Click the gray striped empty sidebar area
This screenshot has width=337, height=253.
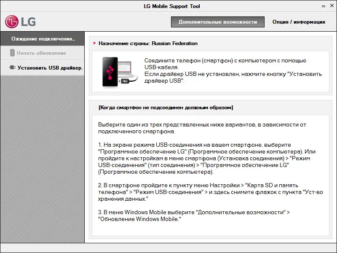point(43,159)
